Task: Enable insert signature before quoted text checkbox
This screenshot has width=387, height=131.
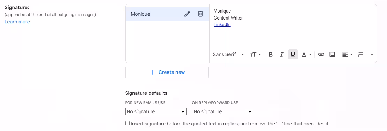Action: [x=127, y=123]
